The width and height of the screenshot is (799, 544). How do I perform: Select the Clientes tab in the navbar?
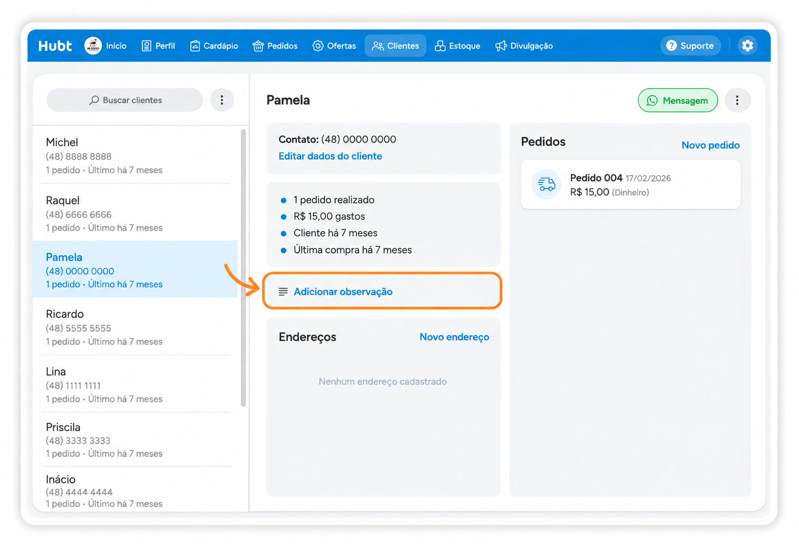395,46
